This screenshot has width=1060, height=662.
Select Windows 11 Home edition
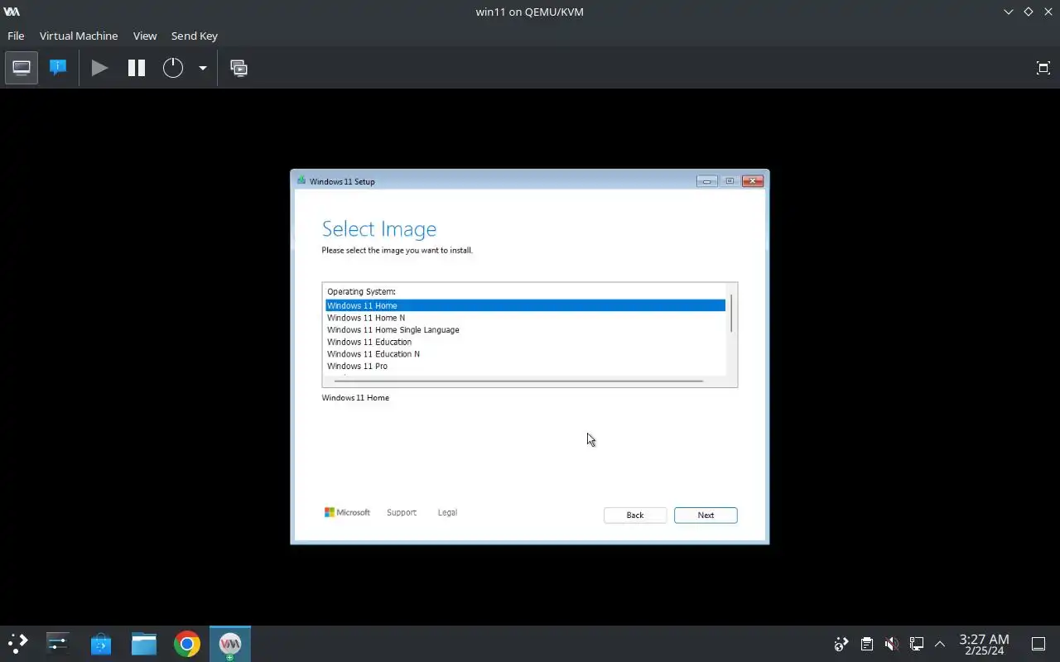525,305
